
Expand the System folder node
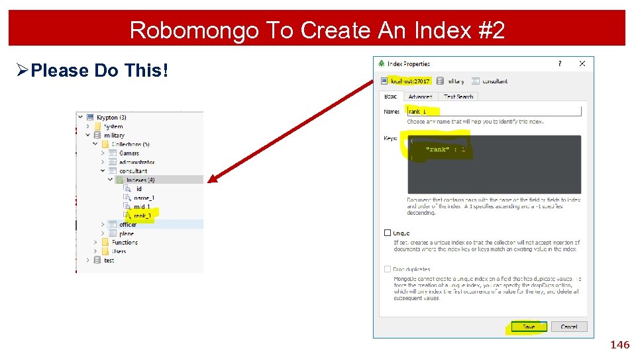pyautogui.click(x=87, y=126)
